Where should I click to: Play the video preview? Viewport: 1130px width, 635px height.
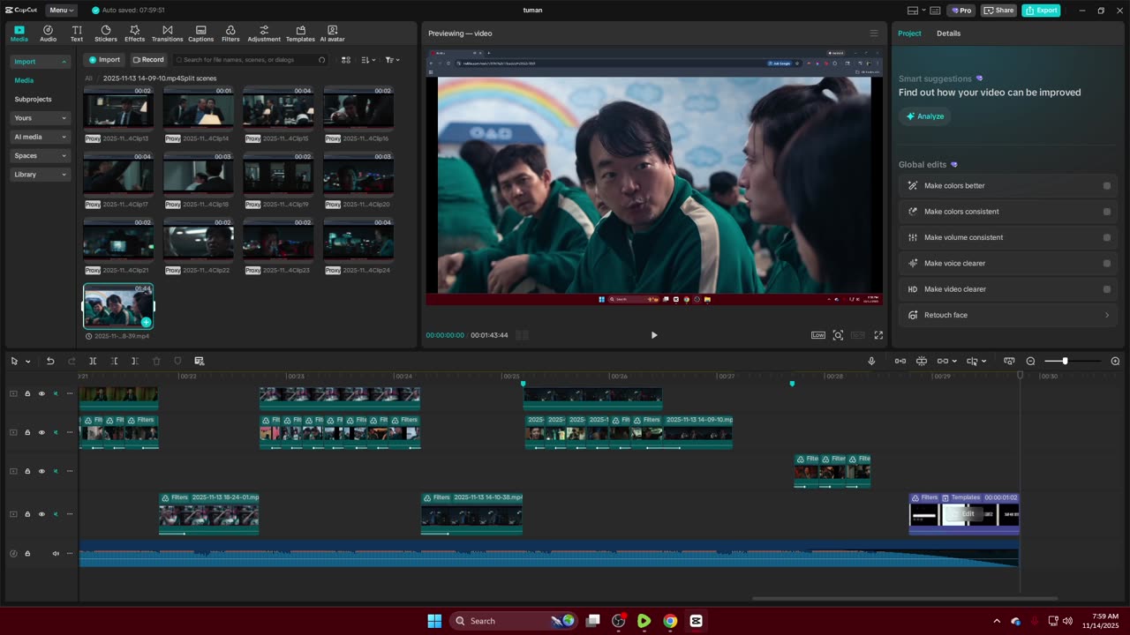coord(653,335)
